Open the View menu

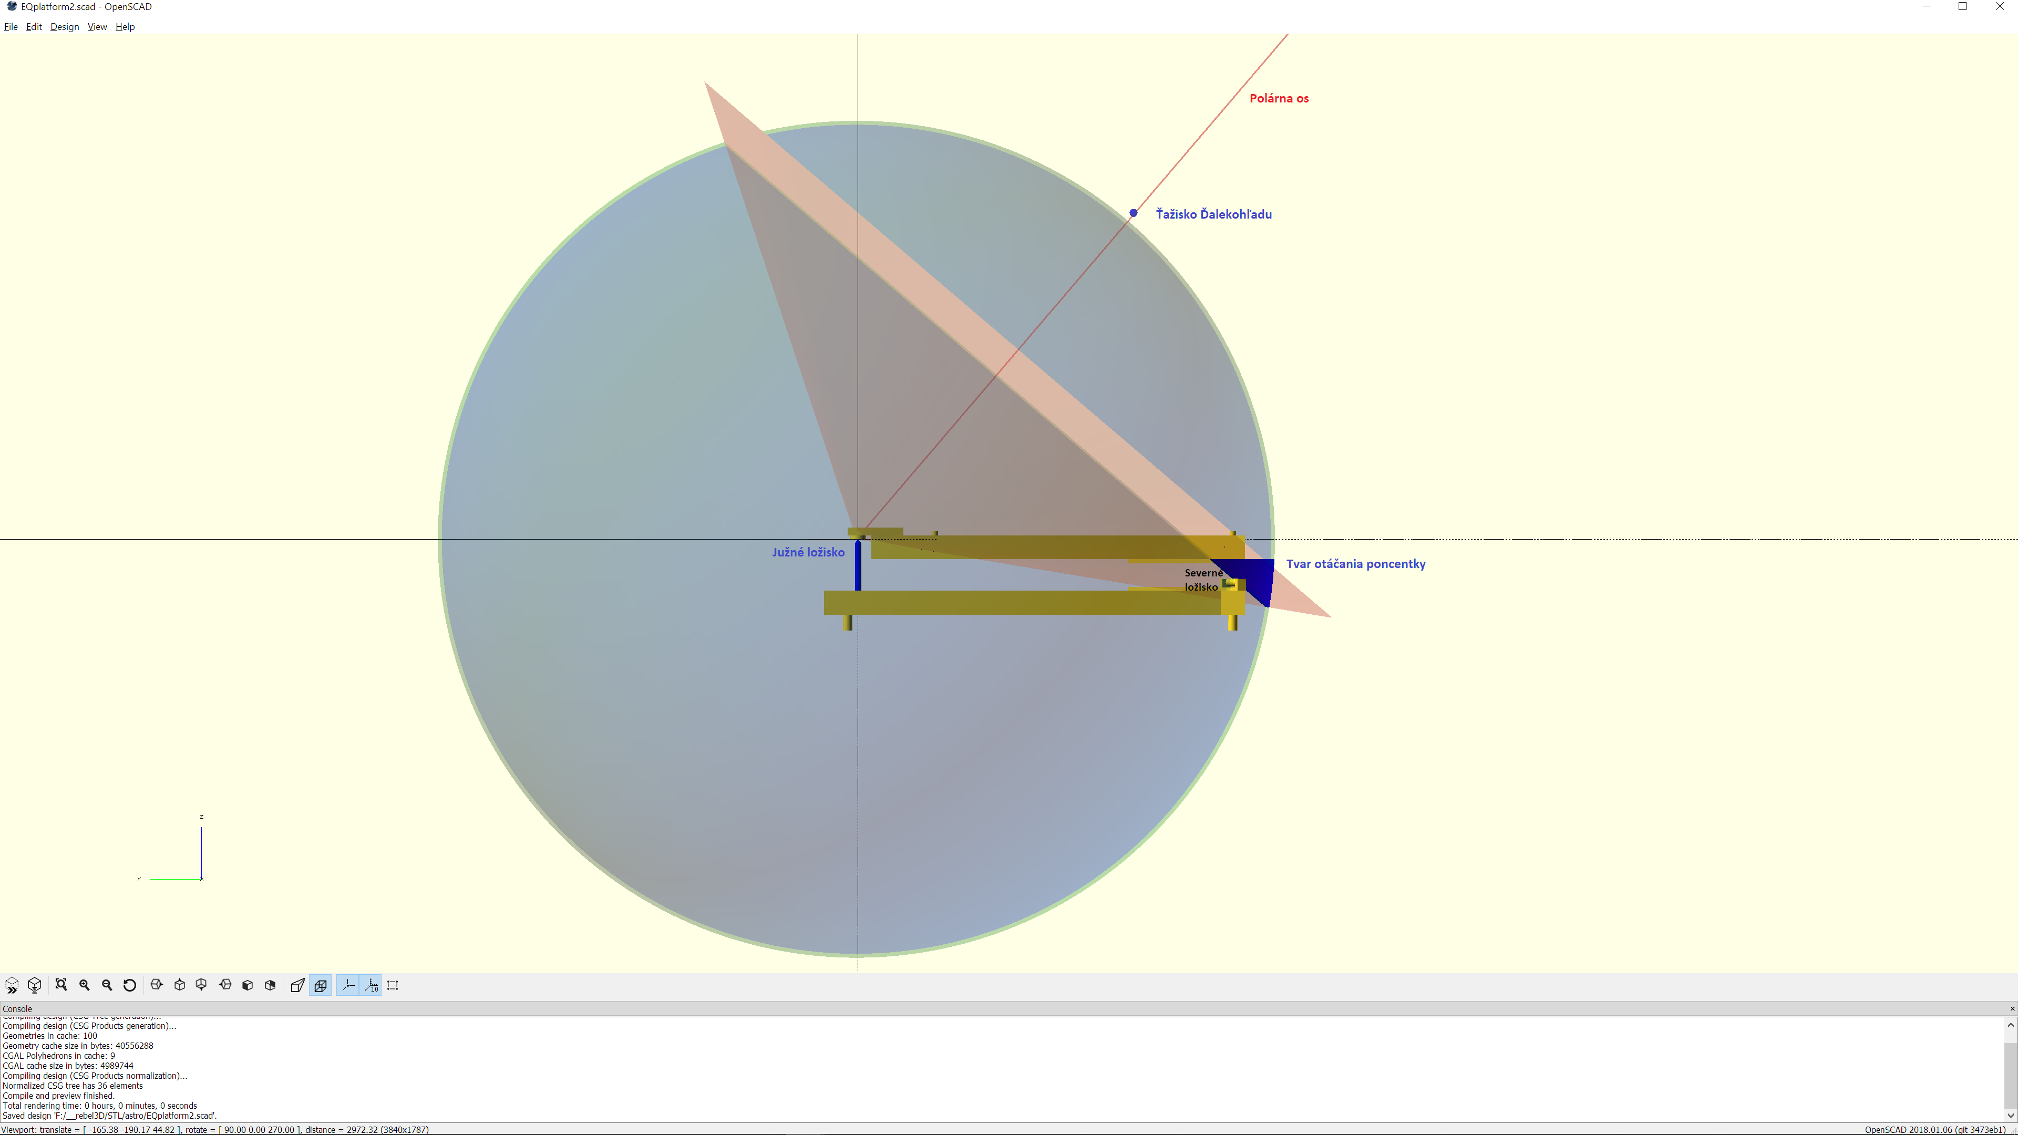[97, 27]
